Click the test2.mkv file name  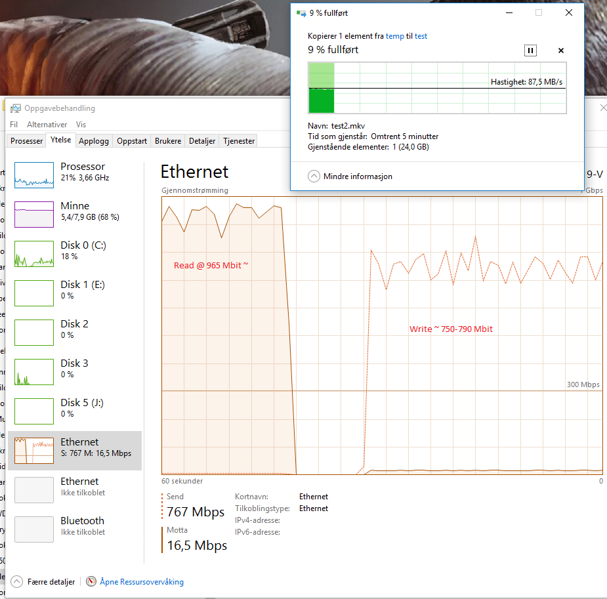point(348,126)
